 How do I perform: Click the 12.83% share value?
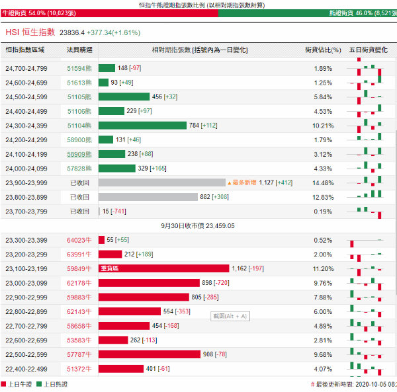tap(323, 197)
